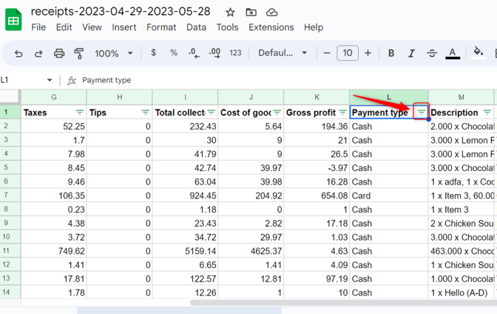Viewport: 497px width, 314px height.
Task: Select the Paint format roller icon
Action: 79,53
